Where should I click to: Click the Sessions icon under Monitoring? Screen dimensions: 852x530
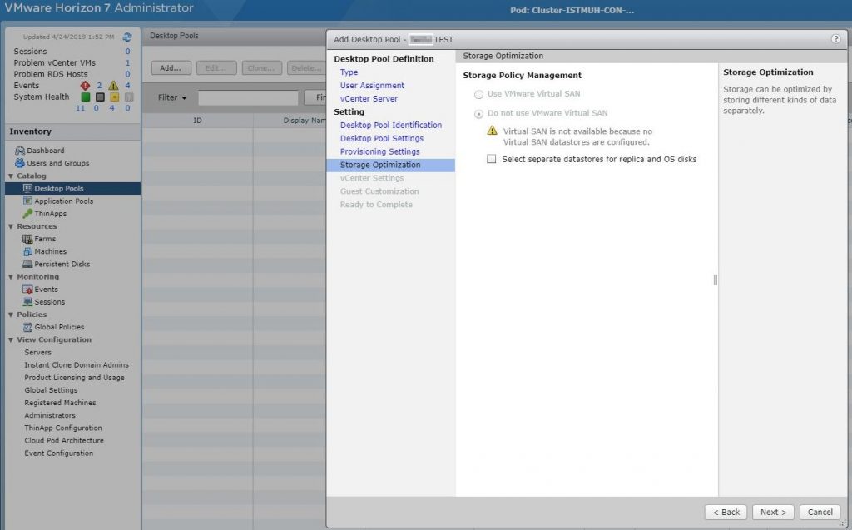27,302
